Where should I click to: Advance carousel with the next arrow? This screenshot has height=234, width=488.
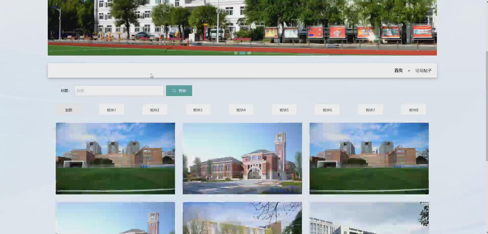428,4
